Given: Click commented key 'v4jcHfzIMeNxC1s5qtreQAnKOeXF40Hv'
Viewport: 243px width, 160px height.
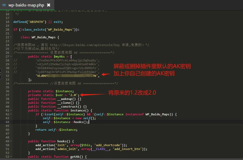Looking at the screenshot, I should [x=67, y=64].
